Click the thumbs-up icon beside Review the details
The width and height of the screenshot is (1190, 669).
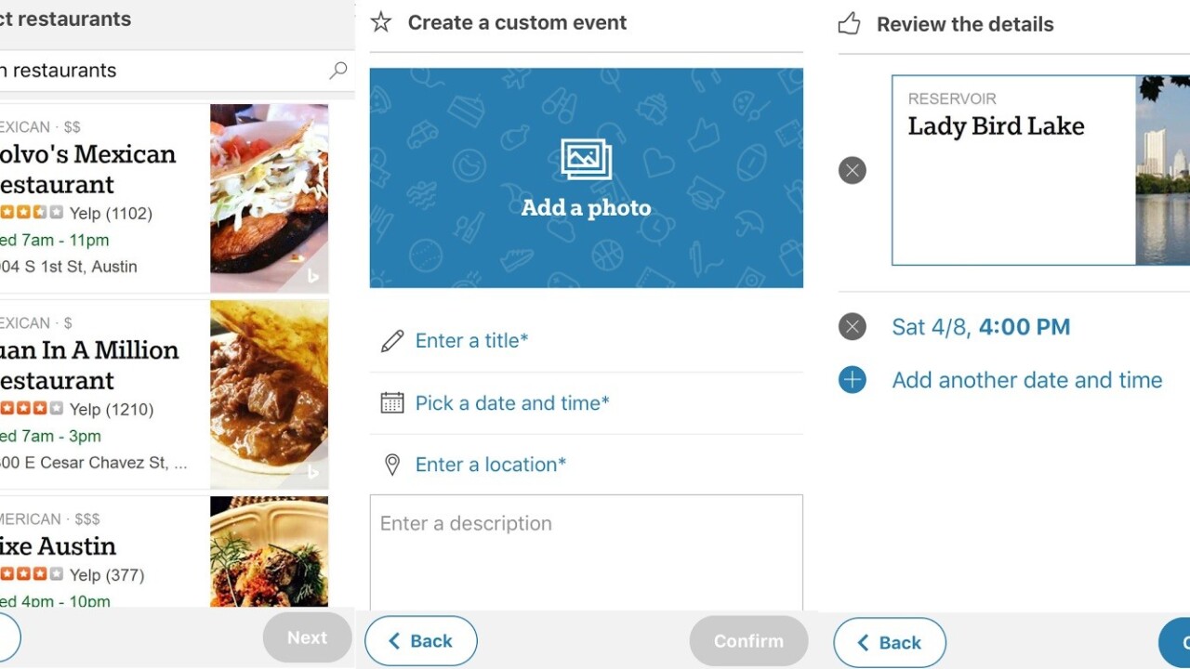coord(849,24)
